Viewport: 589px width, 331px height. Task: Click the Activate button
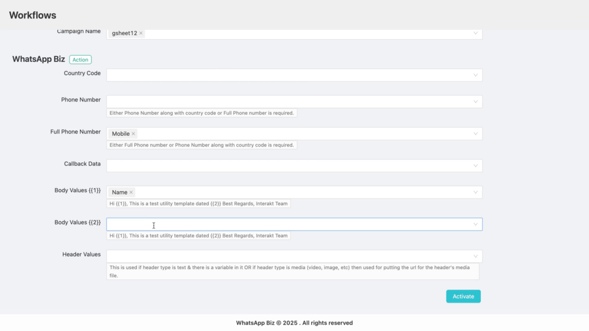(x=463, y=296)
